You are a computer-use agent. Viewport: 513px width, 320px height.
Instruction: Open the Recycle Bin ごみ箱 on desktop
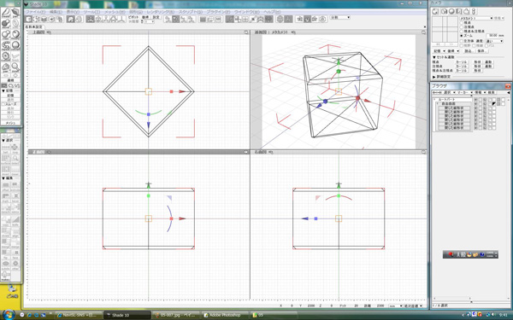12,292
